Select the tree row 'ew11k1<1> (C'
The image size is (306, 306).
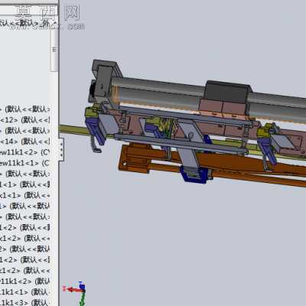[24, 163]
